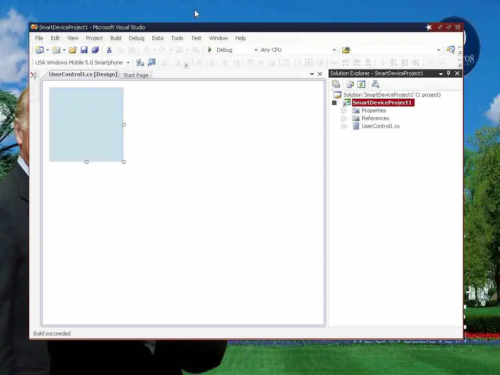Click the Device Options icon
The image size is (500, 375).
[151, 62]
